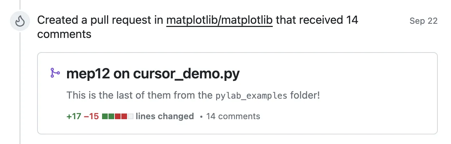The width and height of the screenshot is (451, 144).
Task: Click the flame activity icon in timeline
Action: pos(20,21)
